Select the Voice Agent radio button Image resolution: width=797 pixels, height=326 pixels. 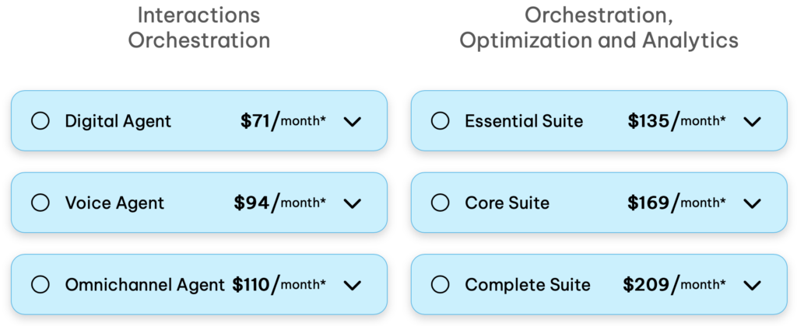pos(40,203)
